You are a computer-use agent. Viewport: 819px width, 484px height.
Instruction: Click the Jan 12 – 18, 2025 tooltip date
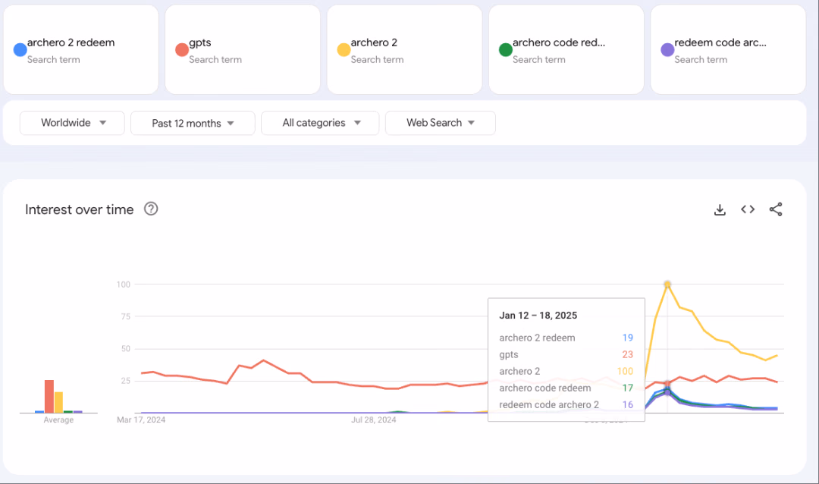pyautogui.click(x=538, y=315)
